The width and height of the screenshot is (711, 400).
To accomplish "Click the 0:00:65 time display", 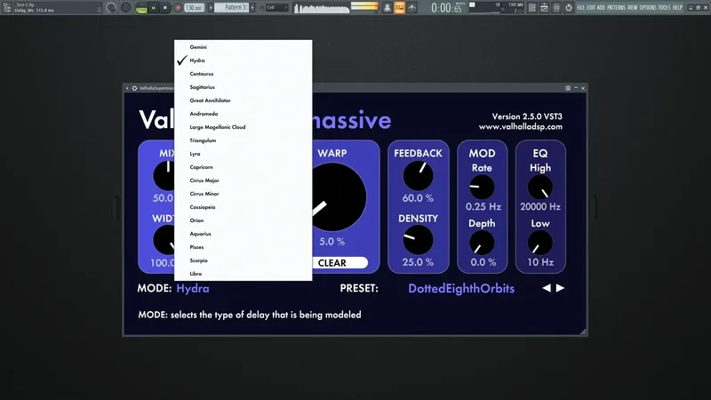I will [x=446, y=8].
